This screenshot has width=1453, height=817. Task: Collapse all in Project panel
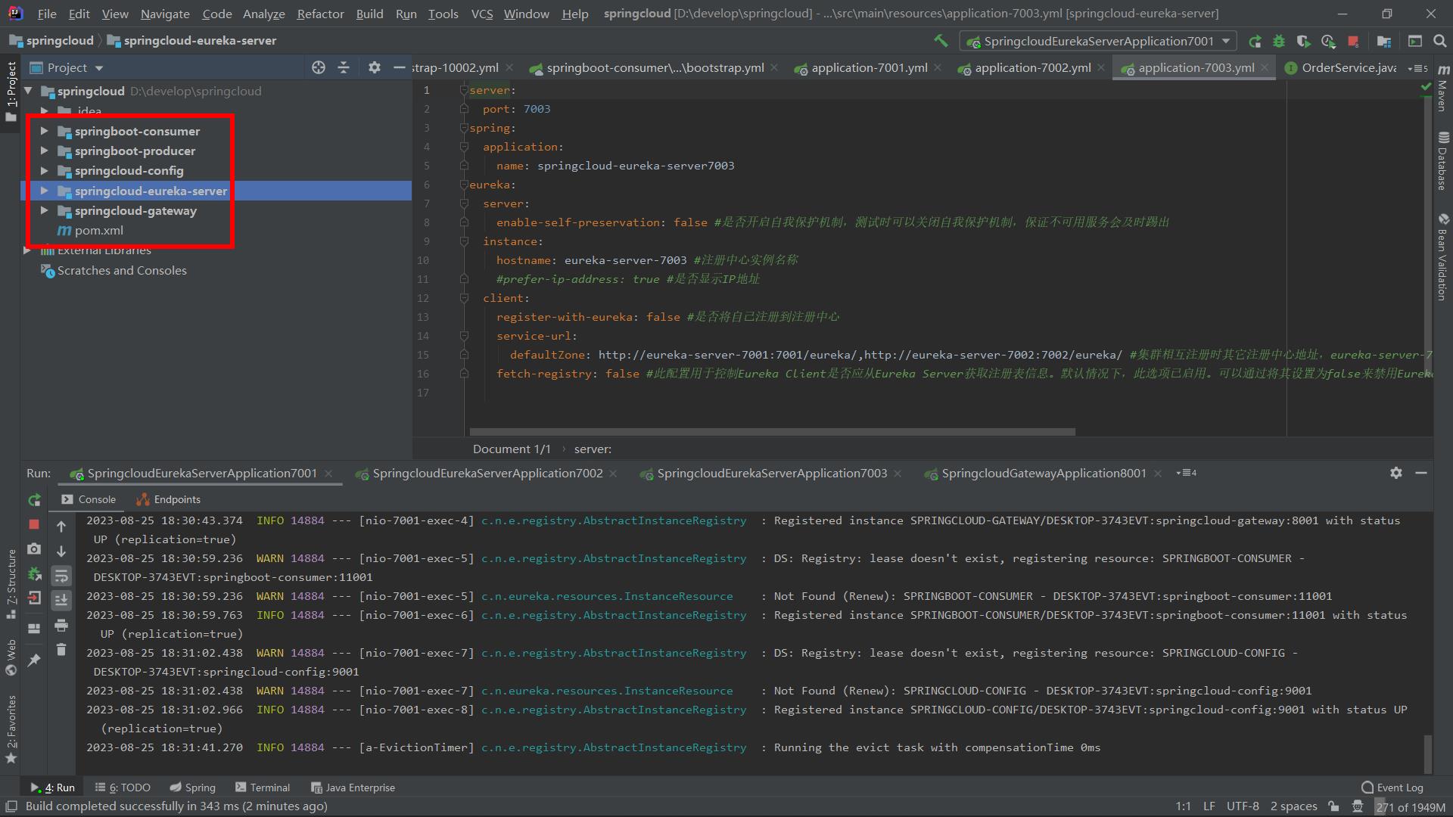344,67
